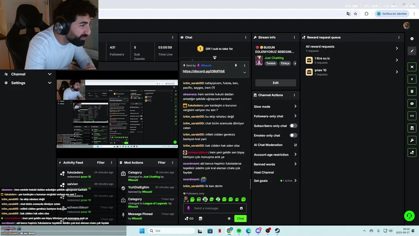Open browser extensions puzzle icon
419x236 pixels.
tap(366, 14)
